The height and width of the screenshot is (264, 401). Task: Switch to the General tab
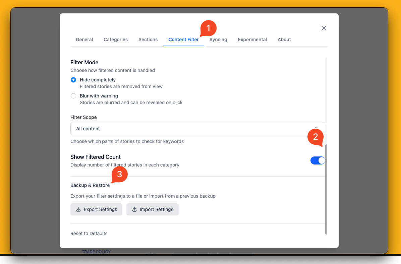84,40
